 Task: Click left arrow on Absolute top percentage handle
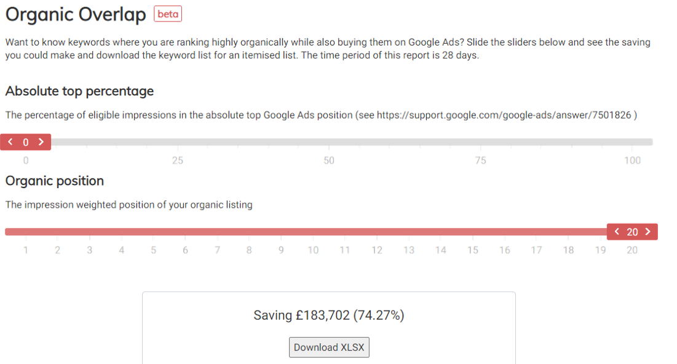pyautogui.click(x=10, y=142)
